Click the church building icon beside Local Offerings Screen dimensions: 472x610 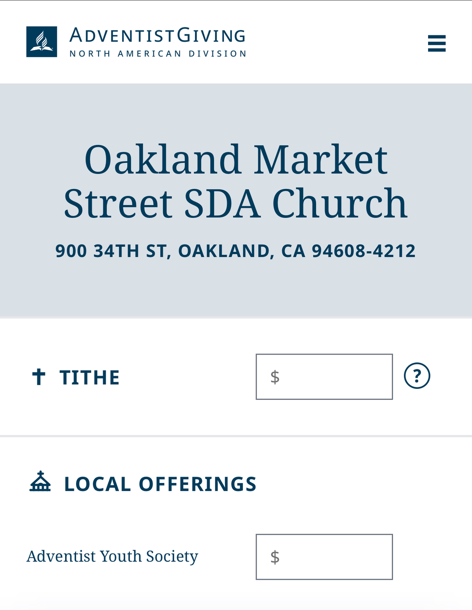coord(40,481)
